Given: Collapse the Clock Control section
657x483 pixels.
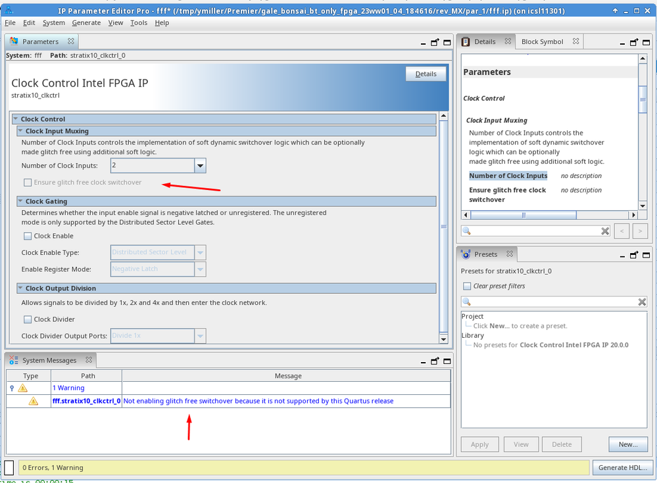Looking at the screenshot, I should coord(16,119).
